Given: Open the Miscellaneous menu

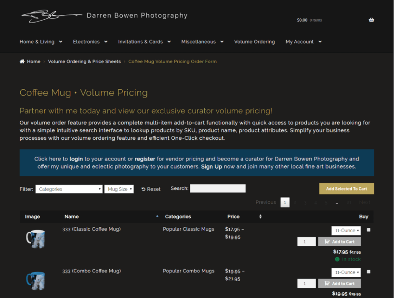Looking at the screenshot, I should pyautogui.click(x=202, y=42).
